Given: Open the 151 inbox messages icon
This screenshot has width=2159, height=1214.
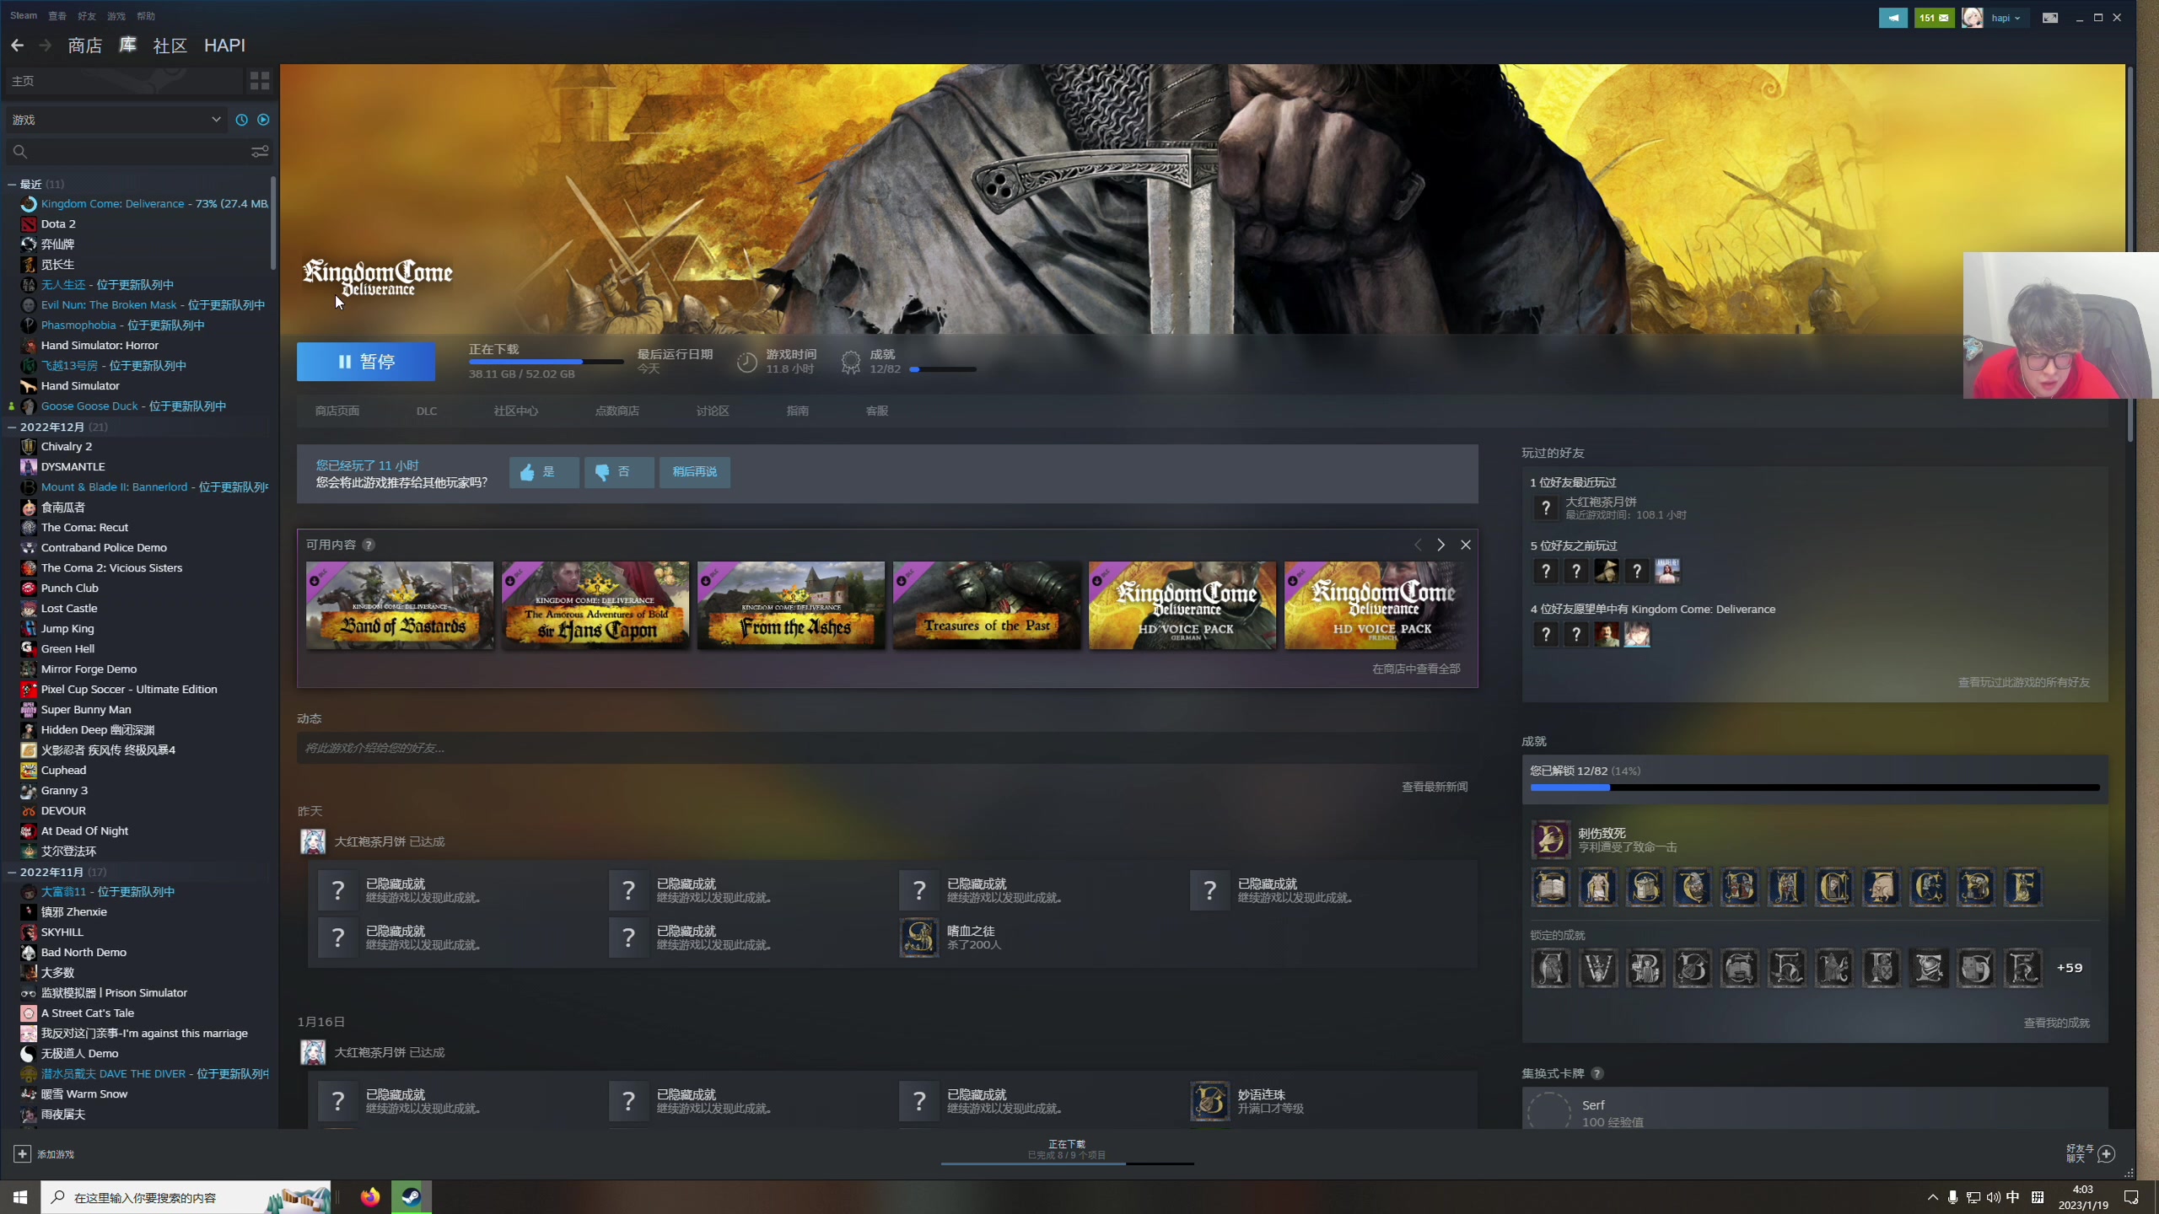Looking at the screenshot, I should pyautogui.click(x=1935, y=18).
